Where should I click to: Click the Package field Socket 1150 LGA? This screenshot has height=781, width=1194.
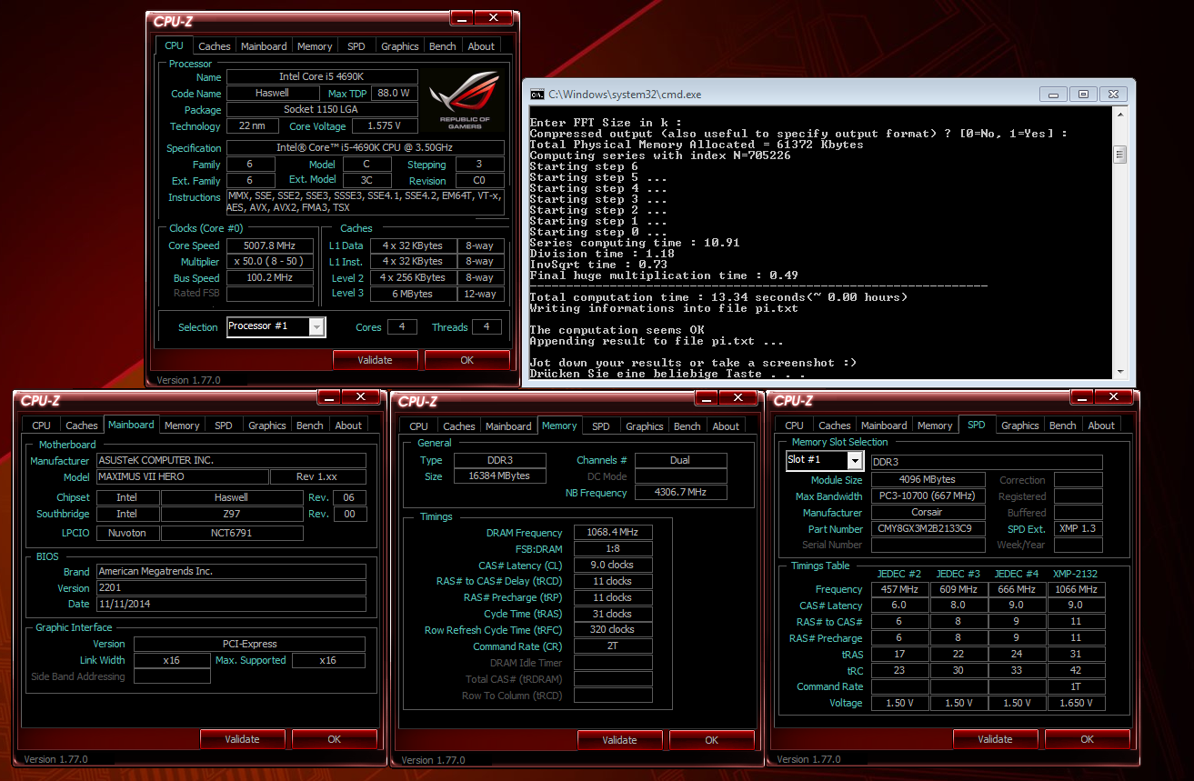pyautogui.click(x=322, y=110)
